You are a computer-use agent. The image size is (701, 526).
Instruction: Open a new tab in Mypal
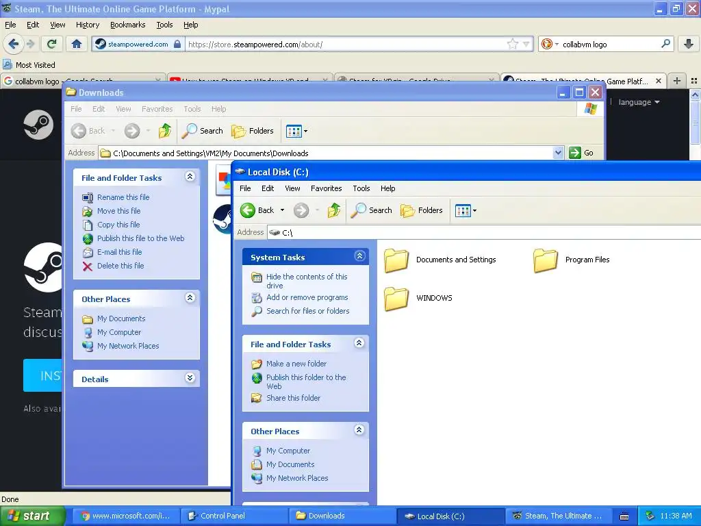click(x=677, y=81)
